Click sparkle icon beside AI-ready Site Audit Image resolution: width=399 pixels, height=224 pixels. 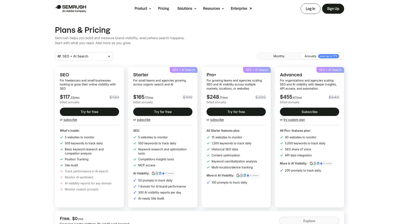(x=135, y=199)
